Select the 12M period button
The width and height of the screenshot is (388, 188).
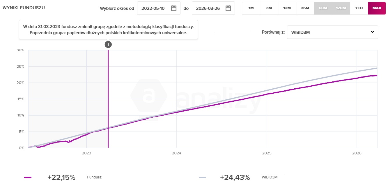(x=287, y=8)
